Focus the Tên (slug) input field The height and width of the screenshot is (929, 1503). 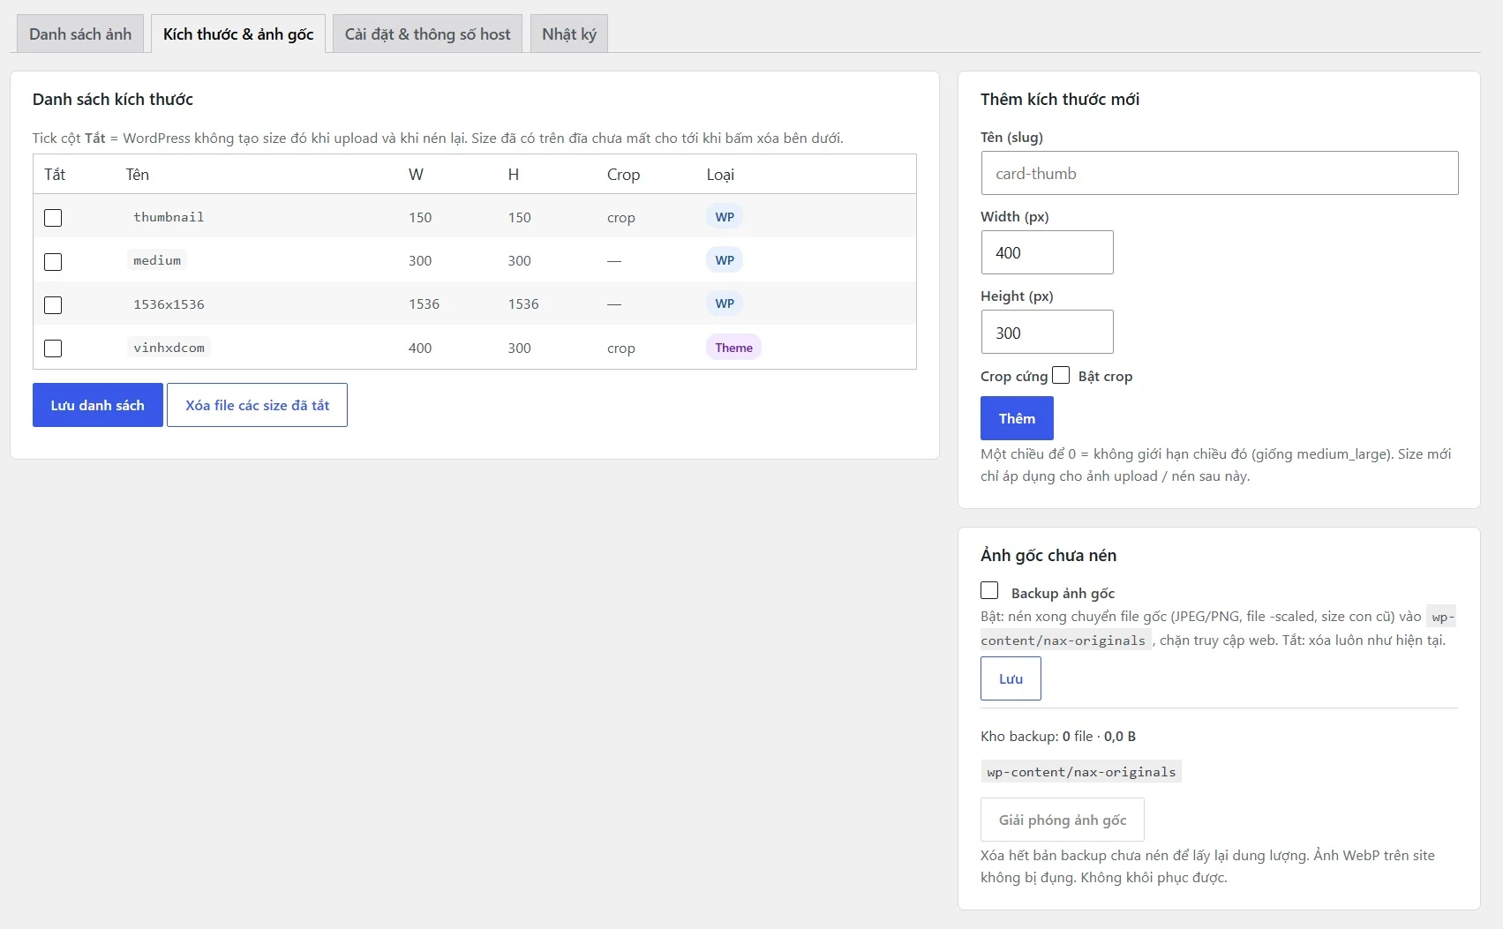(x=1220, y=173)
